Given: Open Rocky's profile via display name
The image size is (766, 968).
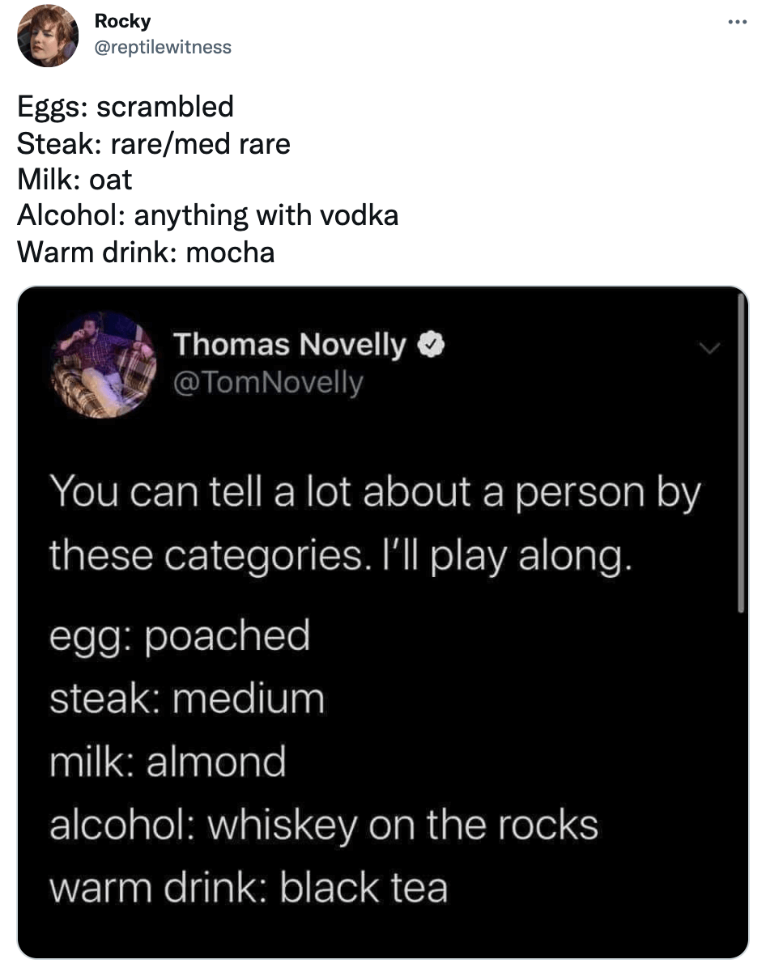Looking at the screenshot, I should pyautogui.click(x=122, y=21).
